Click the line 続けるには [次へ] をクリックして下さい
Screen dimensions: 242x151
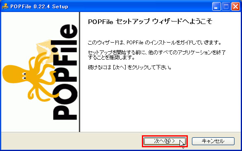point(129,67)
